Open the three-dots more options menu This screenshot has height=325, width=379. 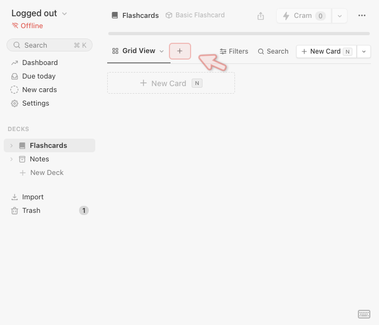[362, 16]
